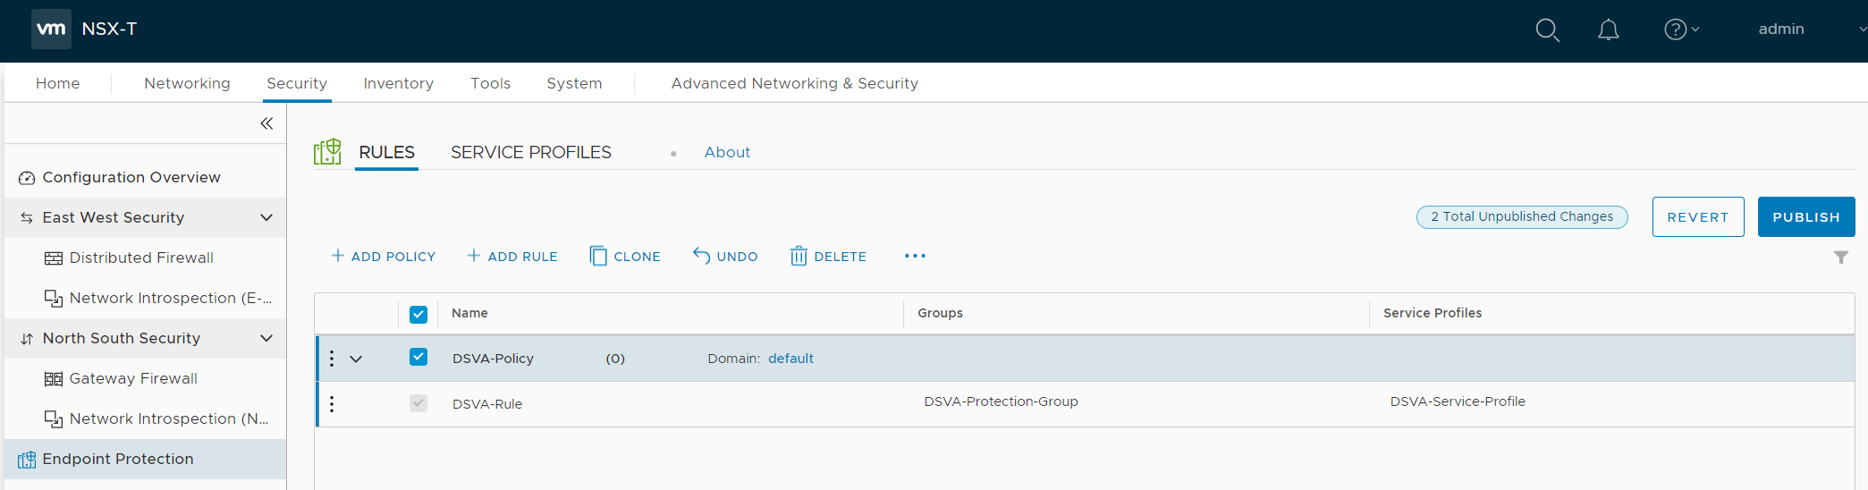1868x490 pixels.
Task: Collapse the East West Security section
Action: 266,217
